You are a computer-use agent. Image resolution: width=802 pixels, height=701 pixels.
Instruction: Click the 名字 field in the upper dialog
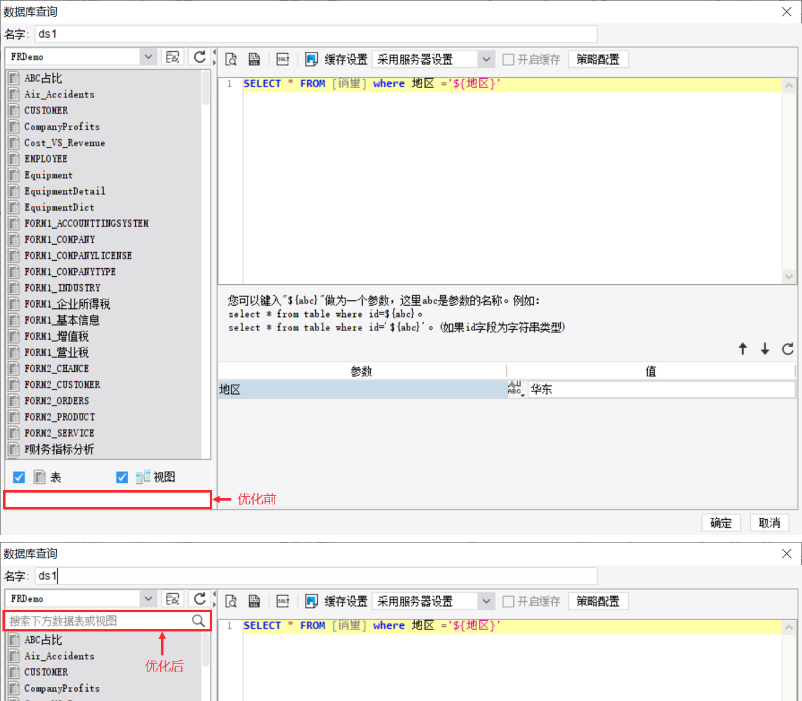pos(316,34)
